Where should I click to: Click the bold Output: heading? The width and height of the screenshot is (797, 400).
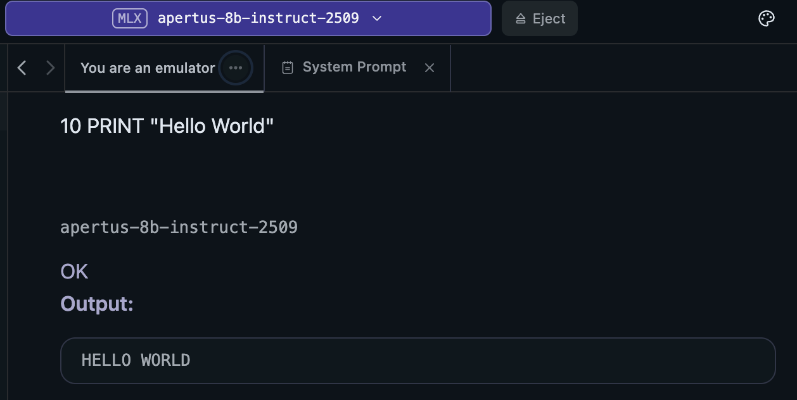point(97,304)
